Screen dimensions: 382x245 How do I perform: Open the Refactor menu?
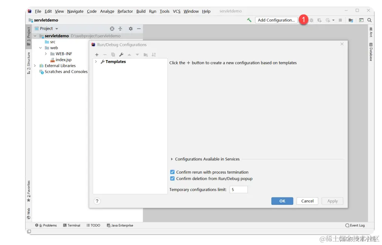click(125, 11)
